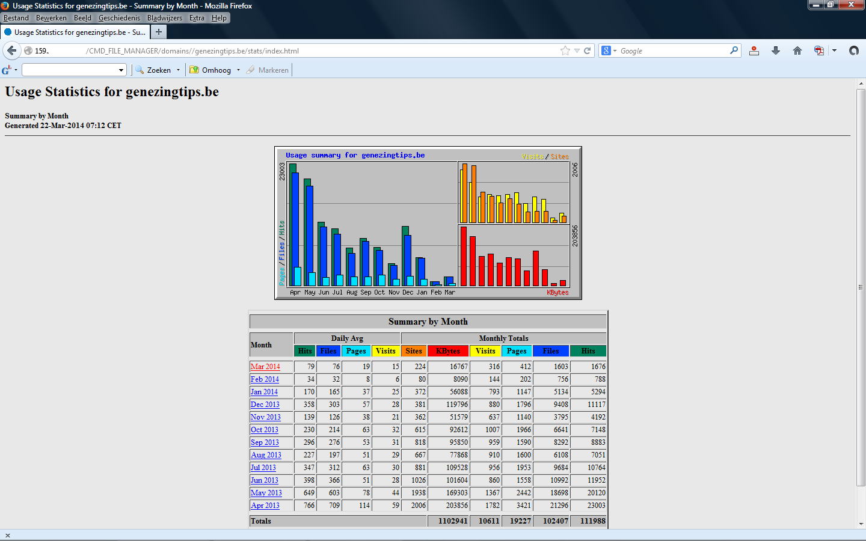Viewport: 866px width, 541px height.
Task: Click the total Visits value 10611
Action: pos(489,521)
